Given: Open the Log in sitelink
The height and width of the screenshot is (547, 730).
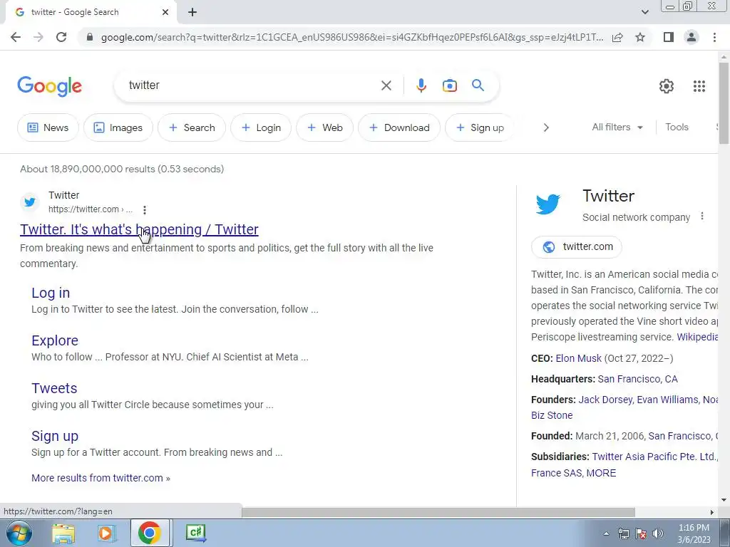Looking at the screenshot, I should 51,293.
